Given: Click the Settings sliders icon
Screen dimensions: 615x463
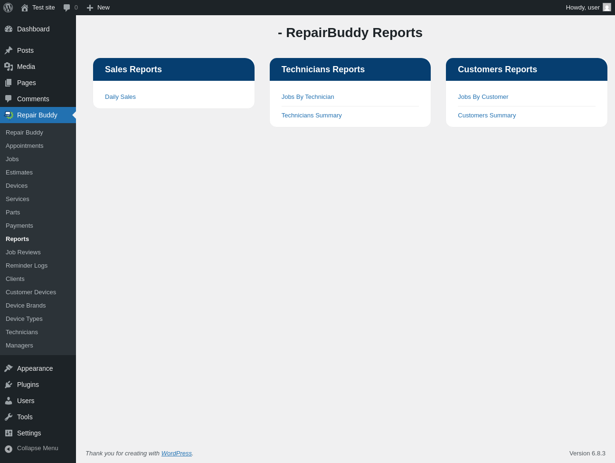Looking at the screenshot, I should pos(9,433).
